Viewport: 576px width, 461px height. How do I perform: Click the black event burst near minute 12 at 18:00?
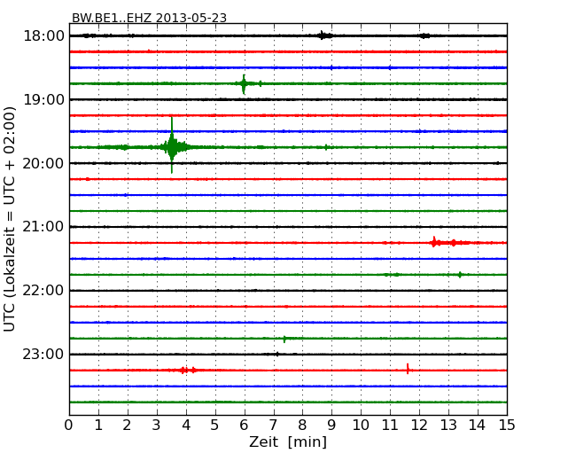424,35
